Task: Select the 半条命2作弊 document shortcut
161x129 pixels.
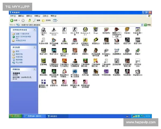Action: tap(43, 40)
